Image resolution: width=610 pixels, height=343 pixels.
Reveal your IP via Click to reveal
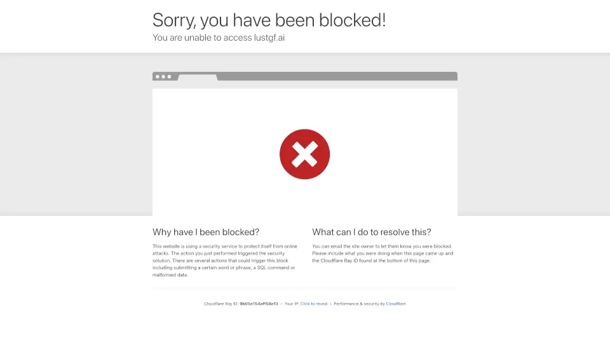tap(314, 304)
